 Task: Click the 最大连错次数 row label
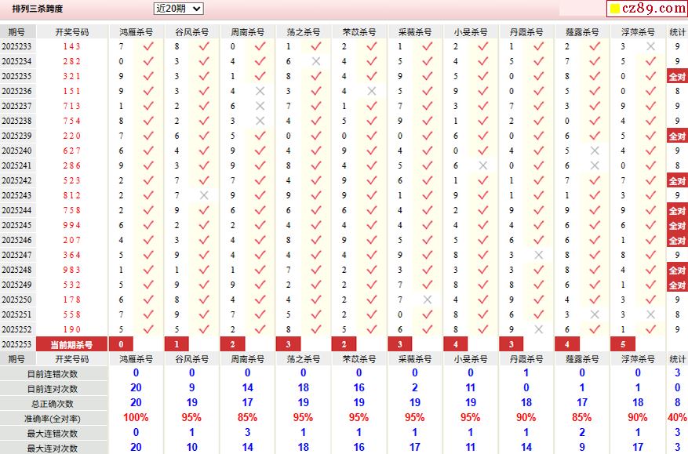53,434
